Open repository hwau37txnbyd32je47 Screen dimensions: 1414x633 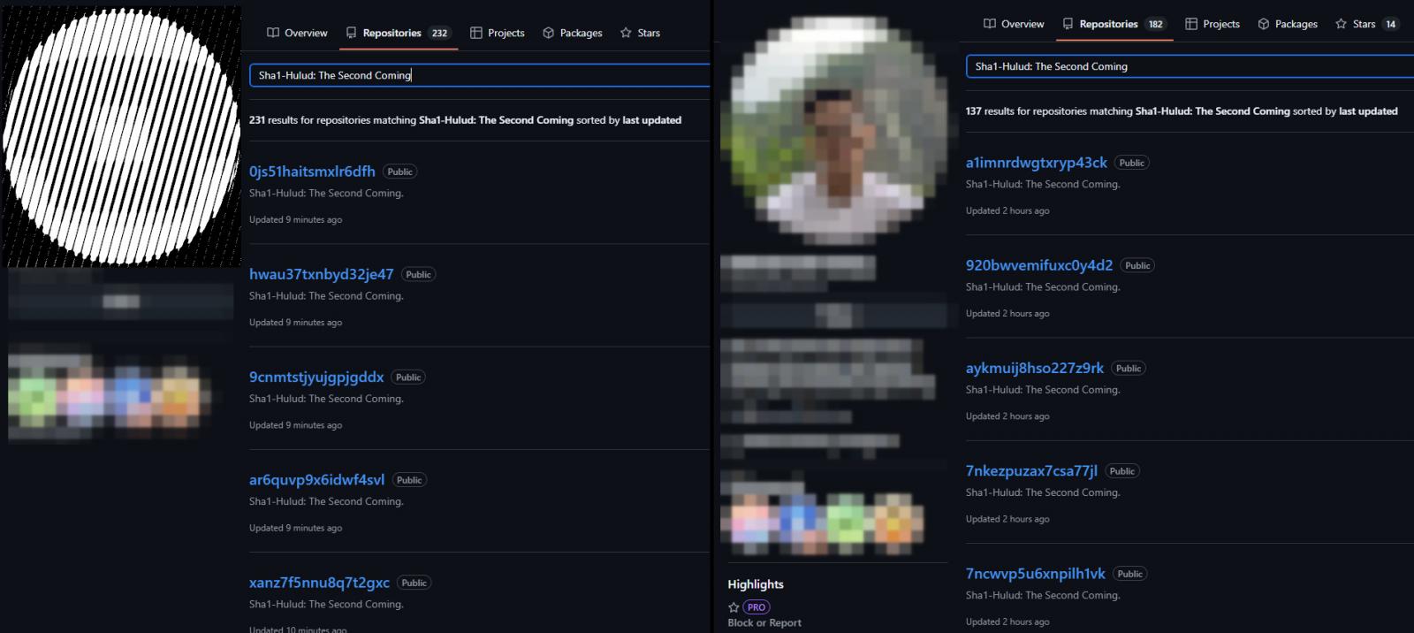321,274
